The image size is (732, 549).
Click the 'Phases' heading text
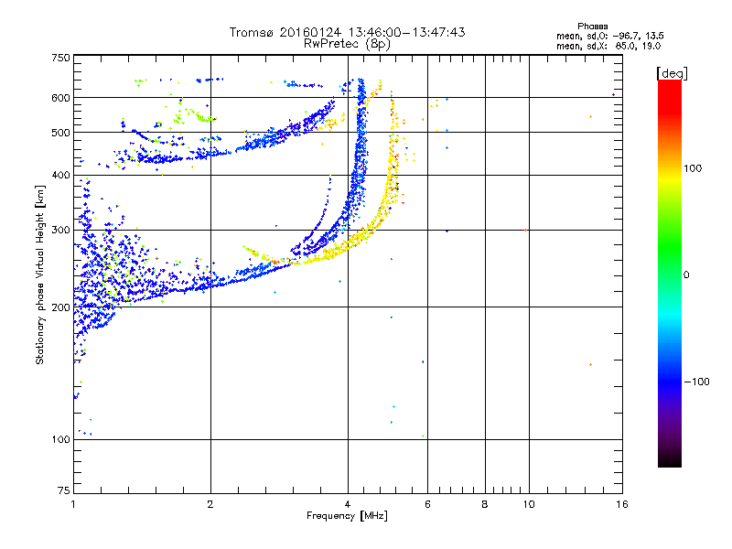click(x=592, y=27)
